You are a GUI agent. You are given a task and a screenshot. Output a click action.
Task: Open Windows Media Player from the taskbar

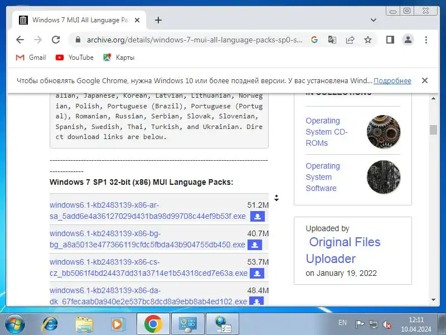coord(117,324)
